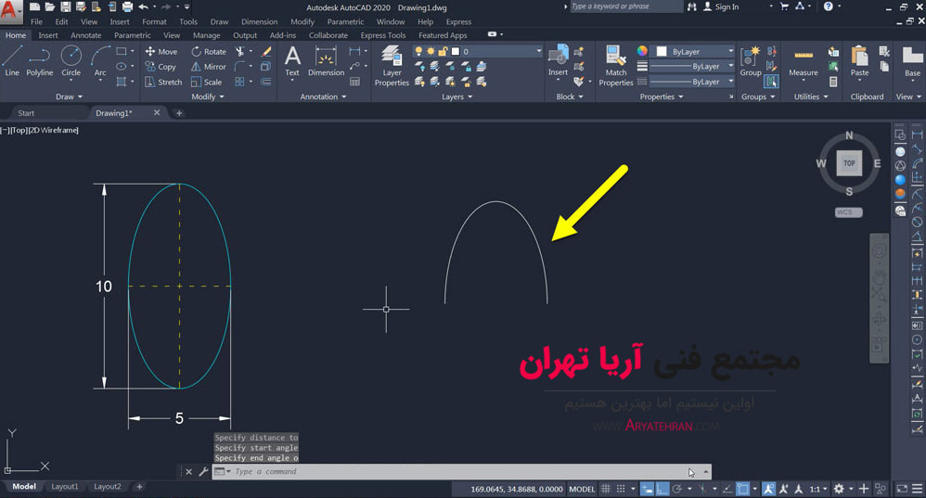Open Layer Properties manager
926x498 pixels.
[392, 66]
